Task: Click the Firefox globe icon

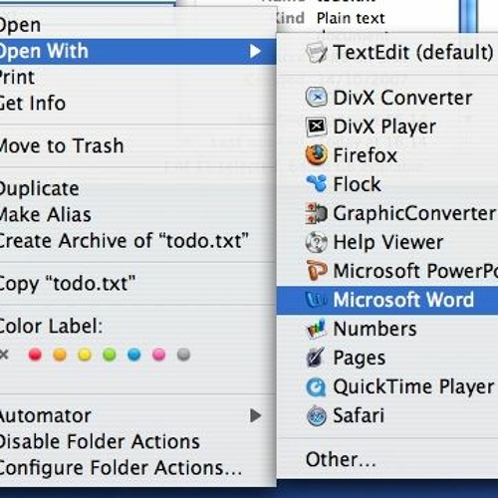Action: click(316, 155)
